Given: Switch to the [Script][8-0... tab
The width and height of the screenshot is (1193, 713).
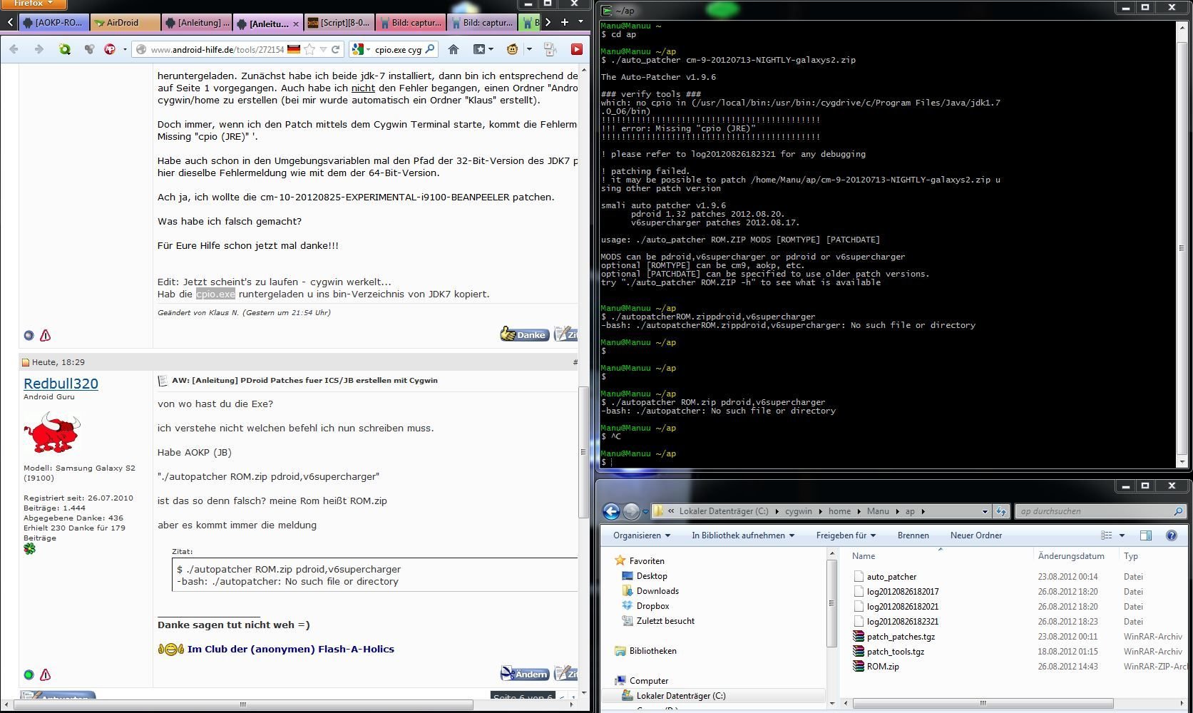Looking at the screenshot, I should (x=339, y=23).
